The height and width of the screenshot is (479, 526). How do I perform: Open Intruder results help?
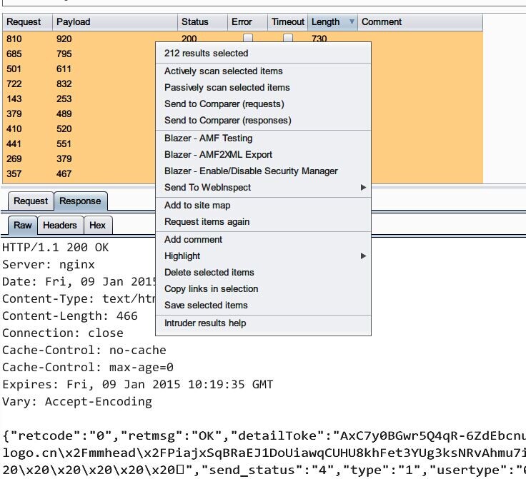(205, 323)
